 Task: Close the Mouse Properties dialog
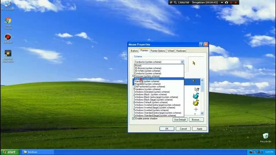tap(206, 44)
